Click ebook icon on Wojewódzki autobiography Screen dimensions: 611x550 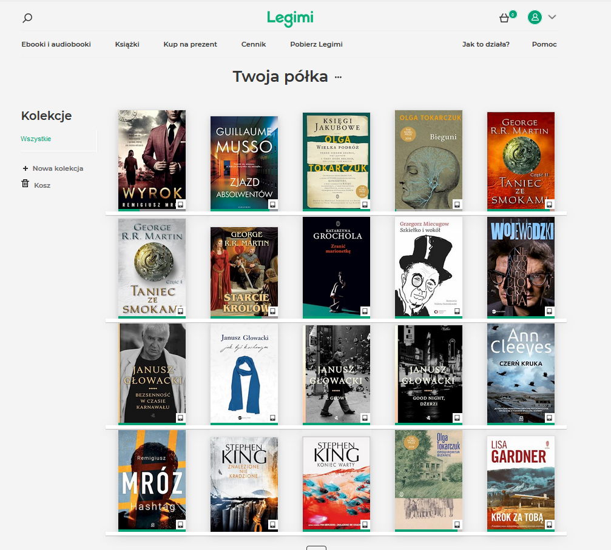tap(550, 311)
